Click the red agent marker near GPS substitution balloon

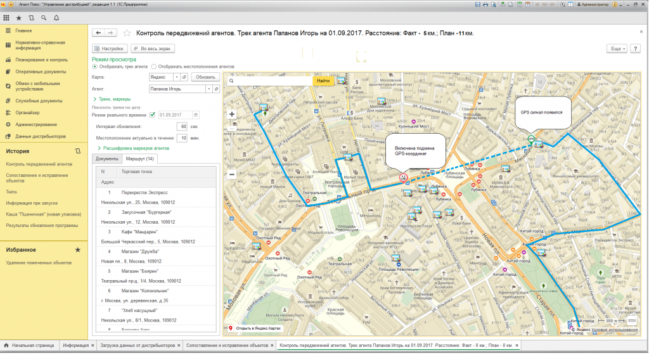(403, 177)
